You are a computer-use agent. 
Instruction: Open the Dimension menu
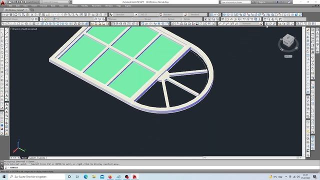coord(72,6)
